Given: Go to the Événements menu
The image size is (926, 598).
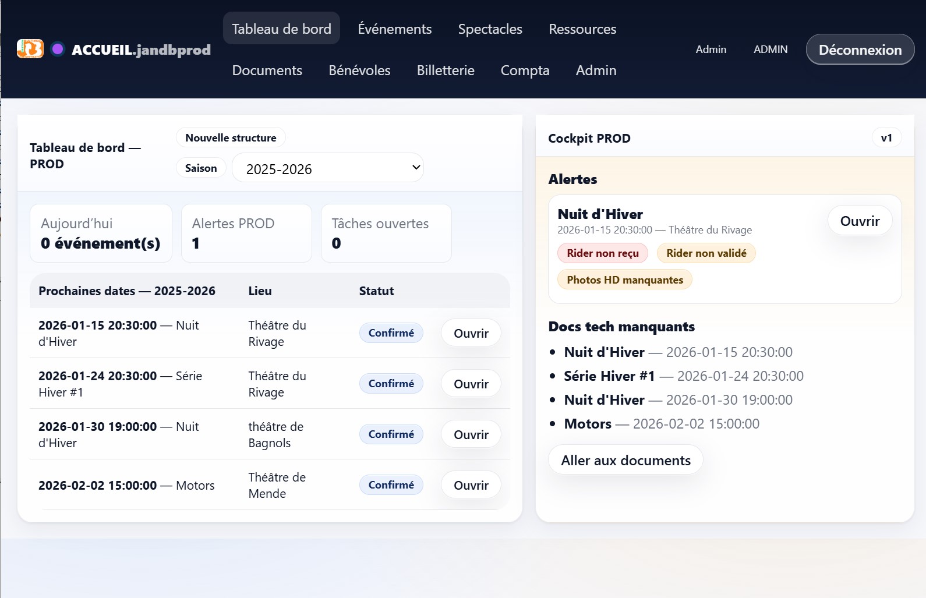Looking at the screenshot, I should pos(394,29).
